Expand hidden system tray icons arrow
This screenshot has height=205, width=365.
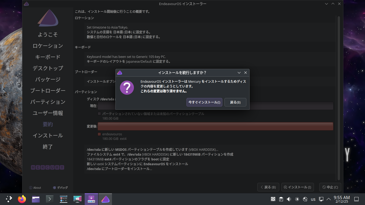[329, 199]
